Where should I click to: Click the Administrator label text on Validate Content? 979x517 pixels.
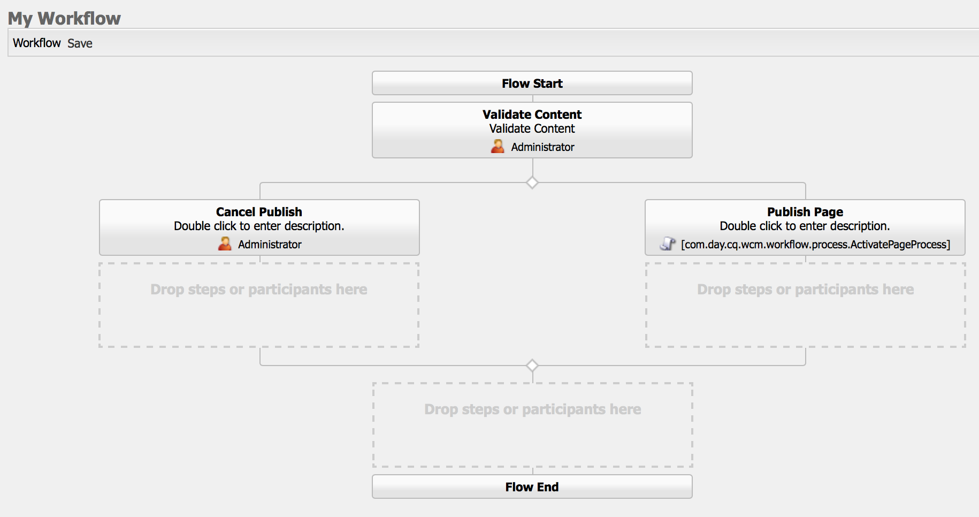coord(543,147)
